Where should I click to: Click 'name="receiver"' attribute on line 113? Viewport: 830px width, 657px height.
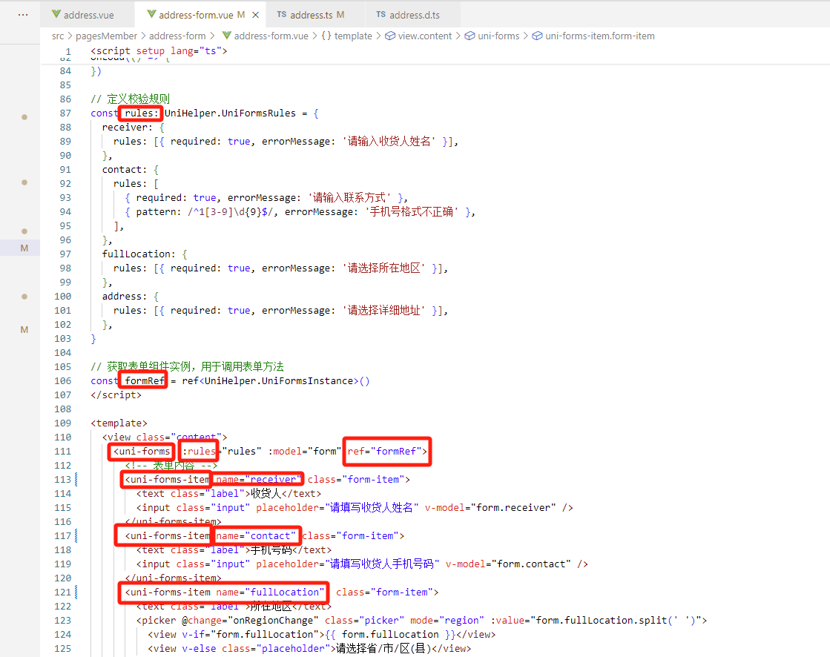click(x=258, y=479)
